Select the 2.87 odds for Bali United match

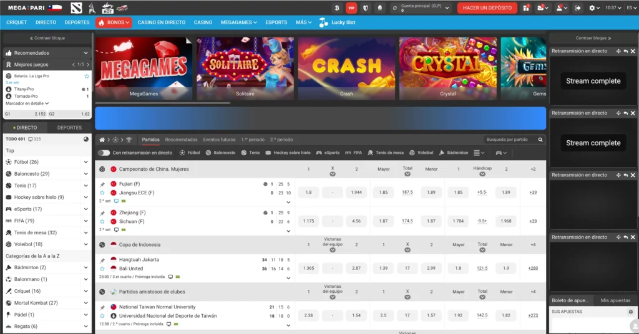(x=356, y=267)
